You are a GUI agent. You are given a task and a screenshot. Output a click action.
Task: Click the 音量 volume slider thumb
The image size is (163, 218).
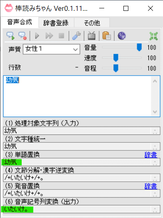tap(139, 47)
